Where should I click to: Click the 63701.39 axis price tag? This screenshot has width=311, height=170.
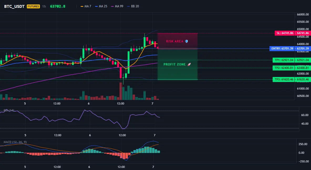coord(303,48)
